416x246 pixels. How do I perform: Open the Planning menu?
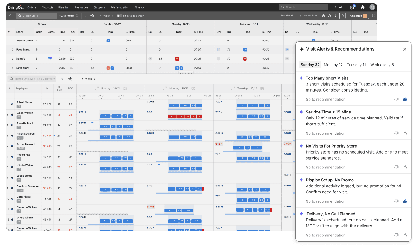(64, 7)
